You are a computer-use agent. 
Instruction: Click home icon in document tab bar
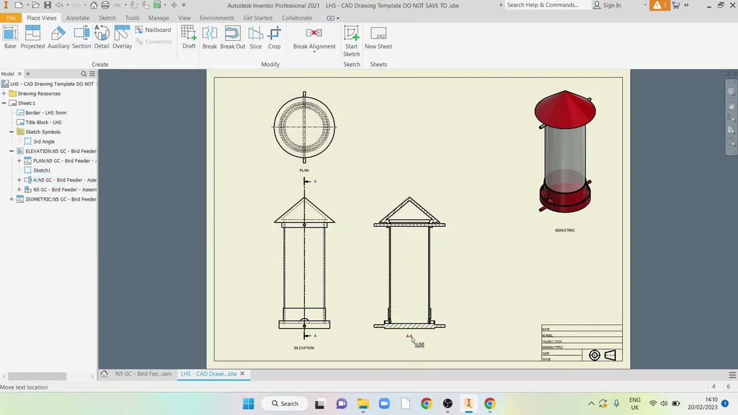pyautogui.click(x=104, y=374)
